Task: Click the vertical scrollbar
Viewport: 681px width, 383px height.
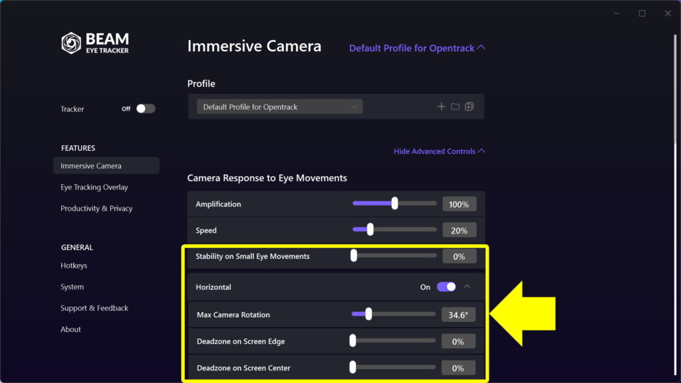Action: [675, 89]
